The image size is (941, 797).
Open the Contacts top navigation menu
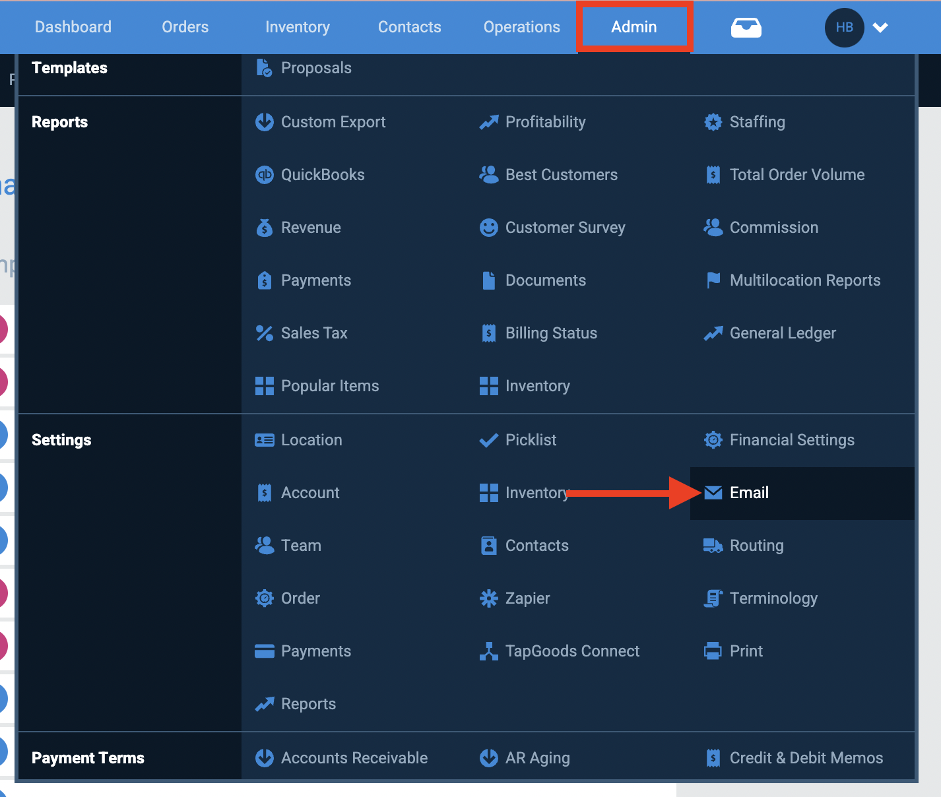click(410, 27)
